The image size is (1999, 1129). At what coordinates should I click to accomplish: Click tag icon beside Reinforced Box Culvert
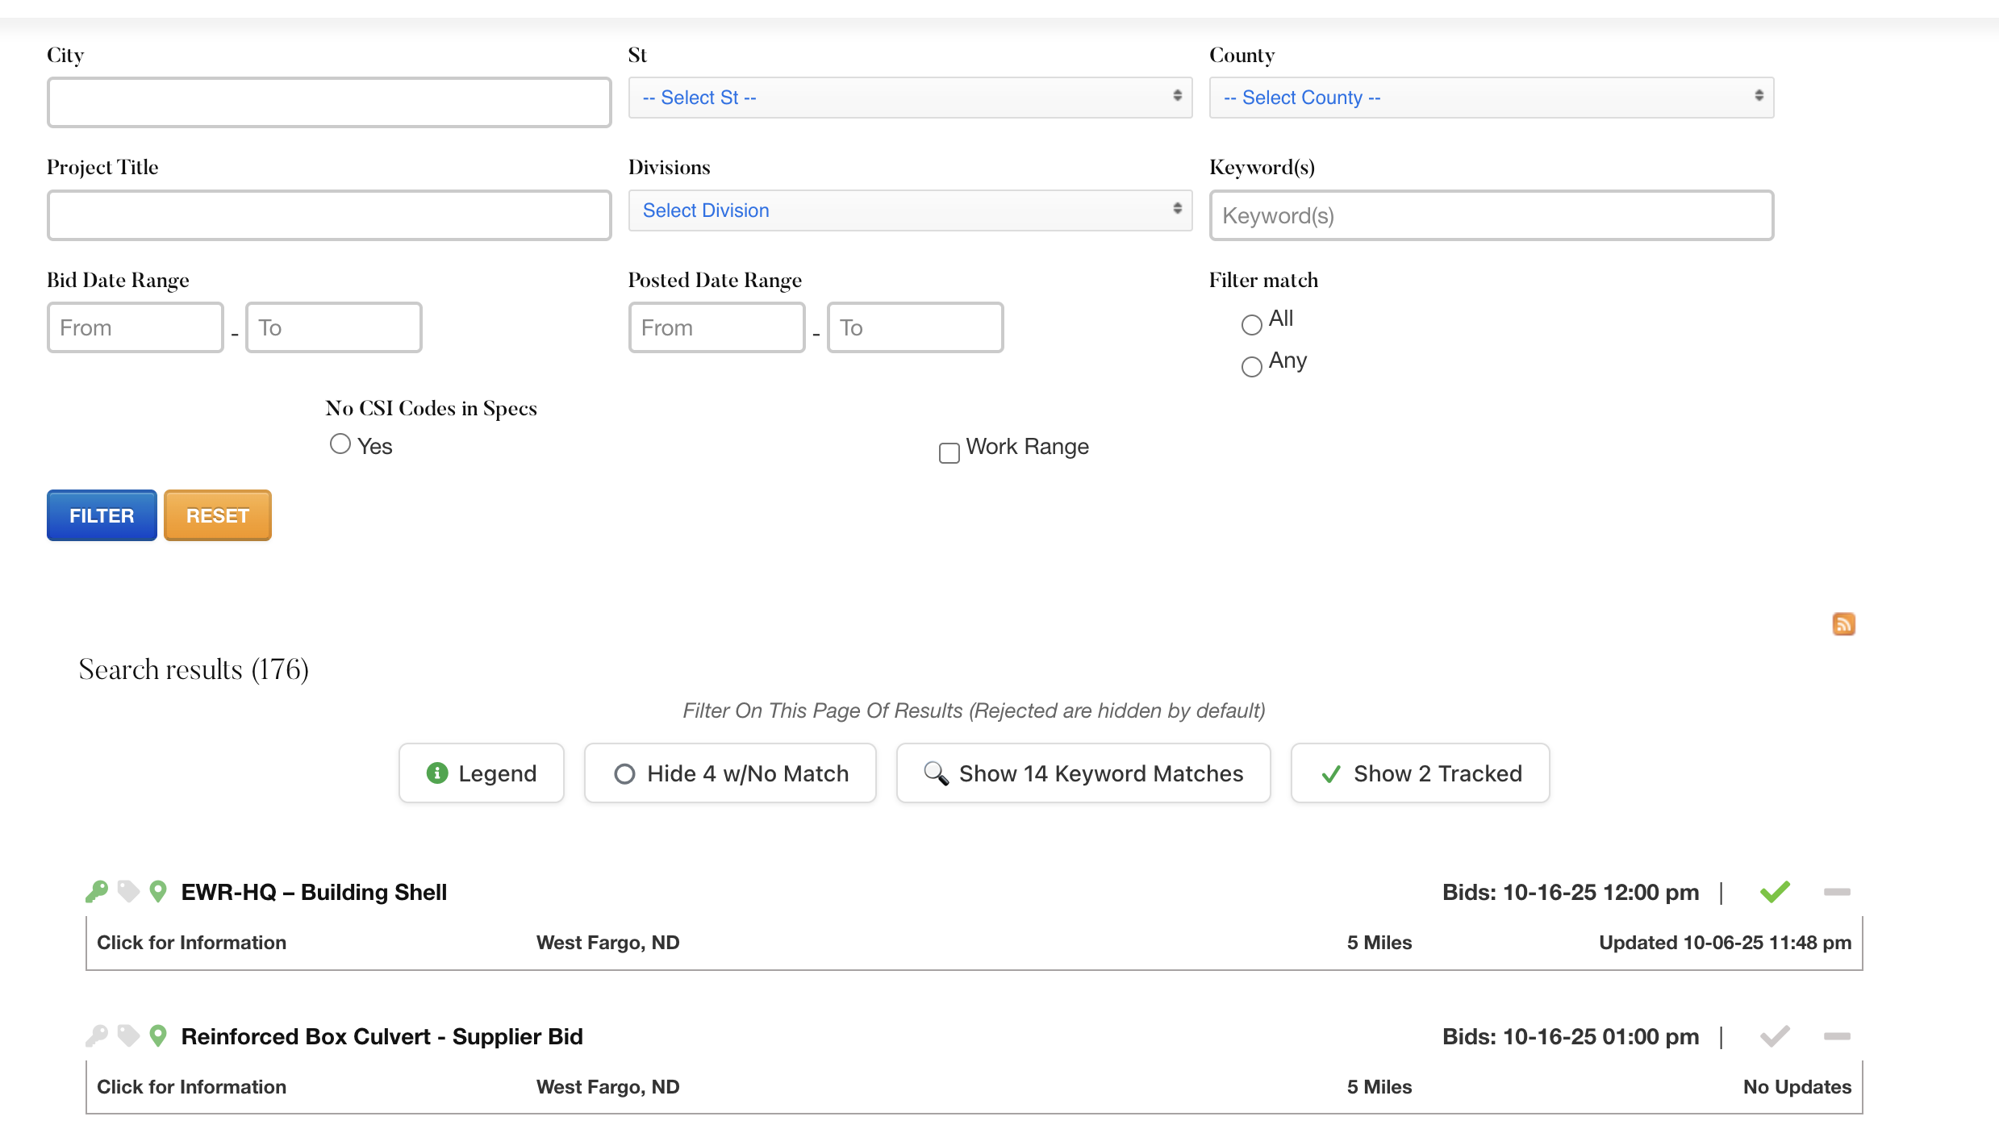(x=127, y=1035)
